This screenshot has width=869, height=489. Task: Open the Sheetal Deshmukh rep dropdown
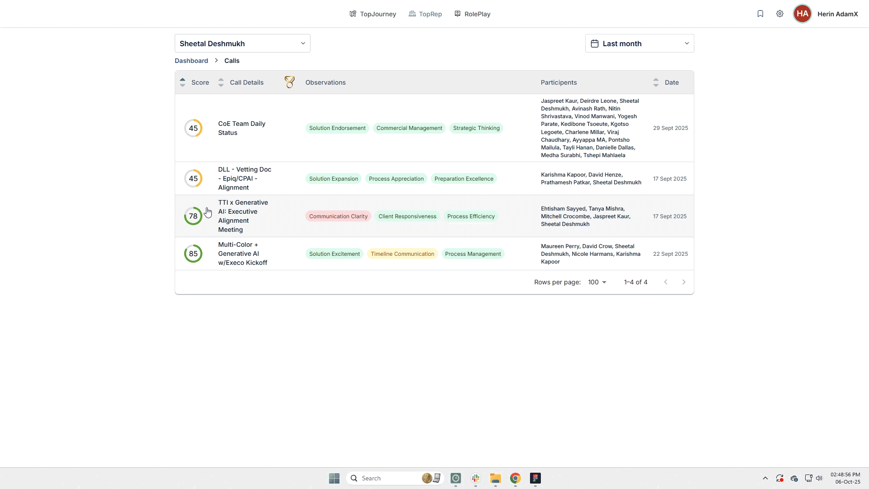tap(242, 43)
